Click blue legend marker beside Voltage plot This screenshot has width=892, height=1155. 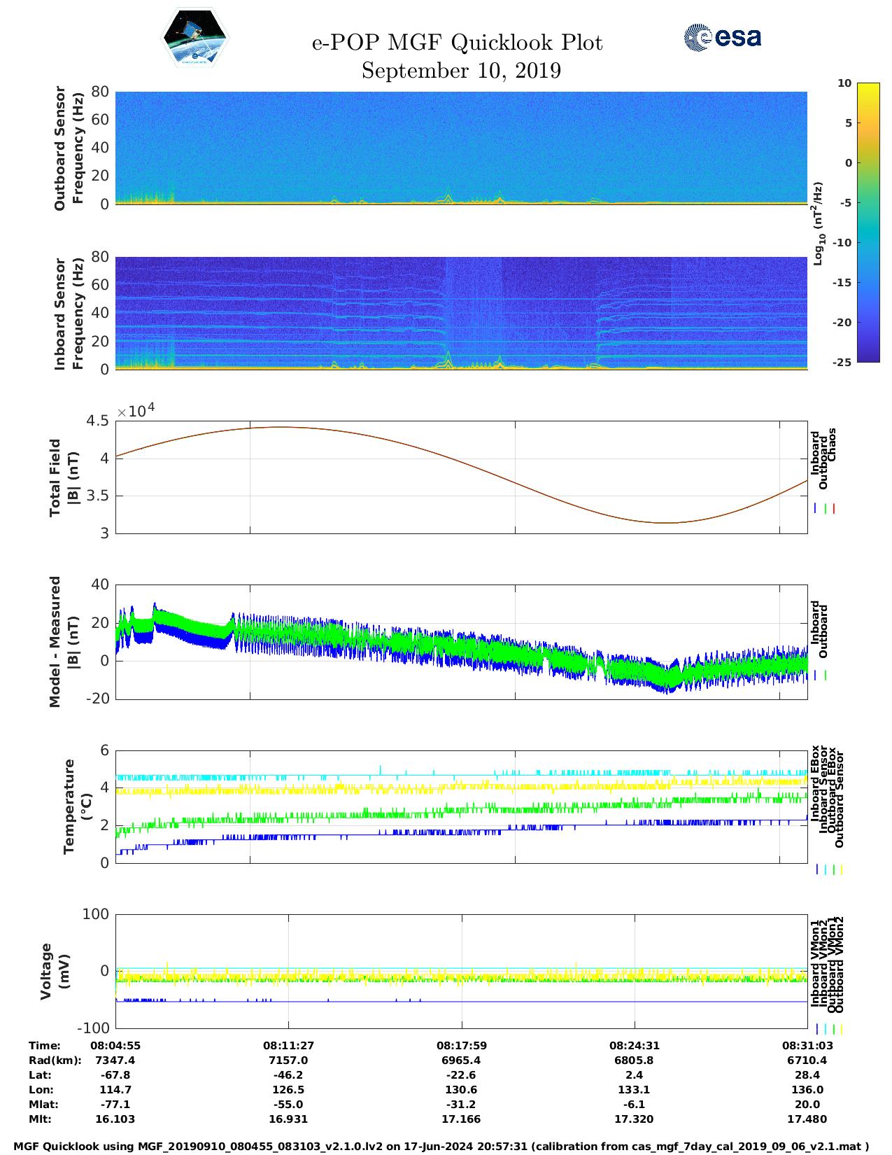816,1029
